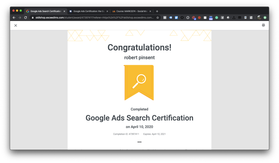Click the green update arrow icon

click(265, 17)
